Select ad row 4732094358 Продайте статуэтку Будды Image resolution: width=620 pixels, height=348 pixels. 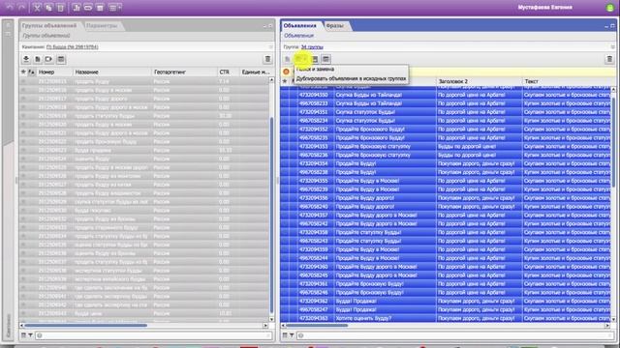pos(446,232)
